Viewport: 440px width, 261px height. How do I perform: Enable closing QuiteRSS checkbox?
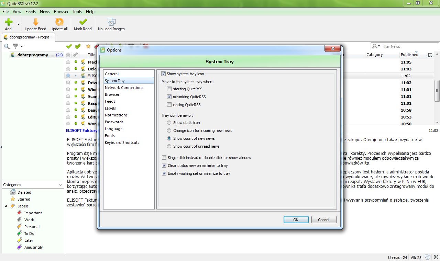(x=169, y=105)
